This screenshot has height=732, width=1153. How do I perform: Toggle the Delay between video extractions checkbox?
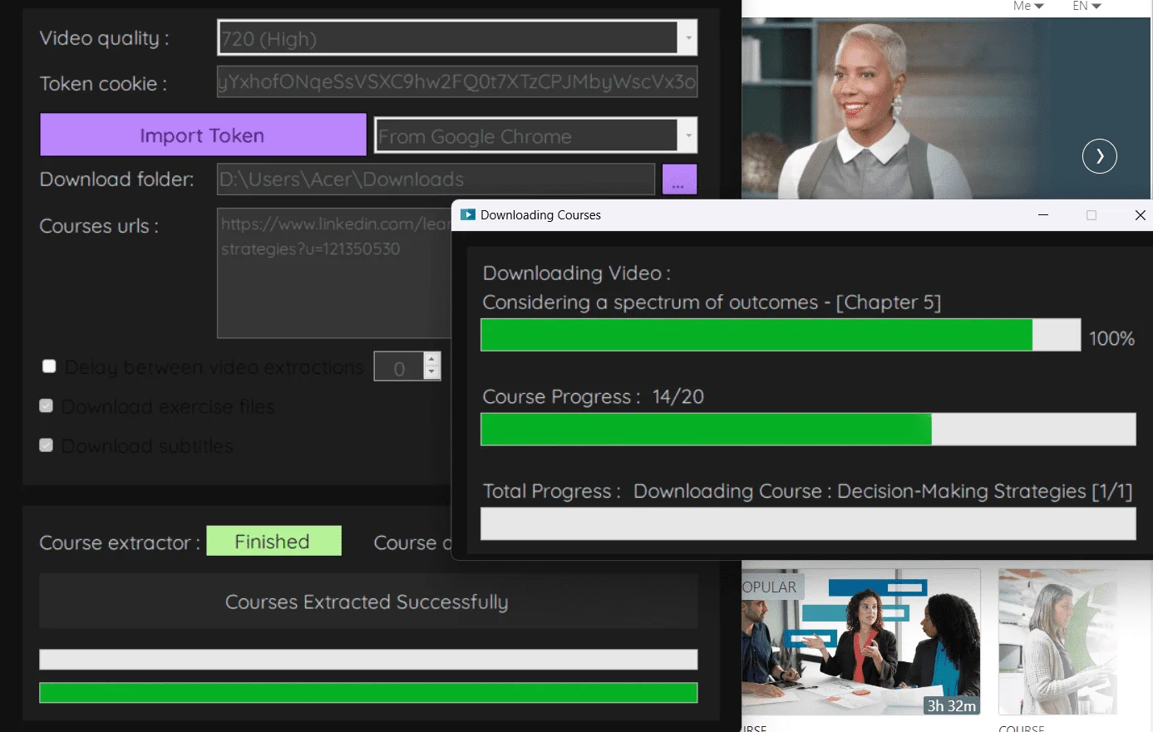click(49, 366)
